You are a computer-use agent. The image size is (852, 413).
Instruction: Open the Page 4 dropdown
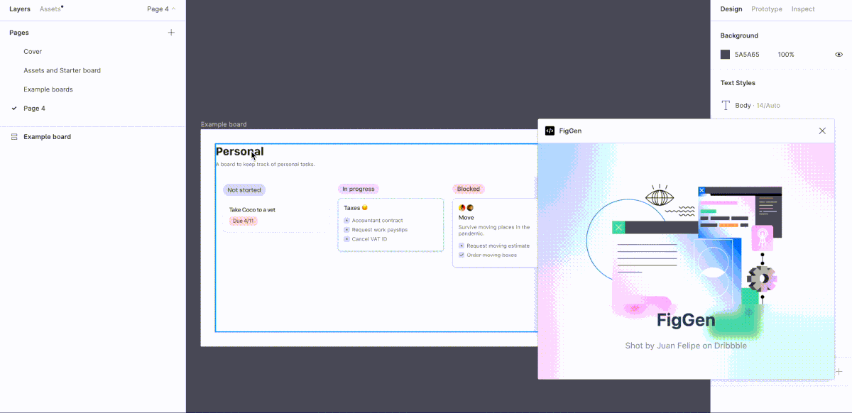click(161, 9)
